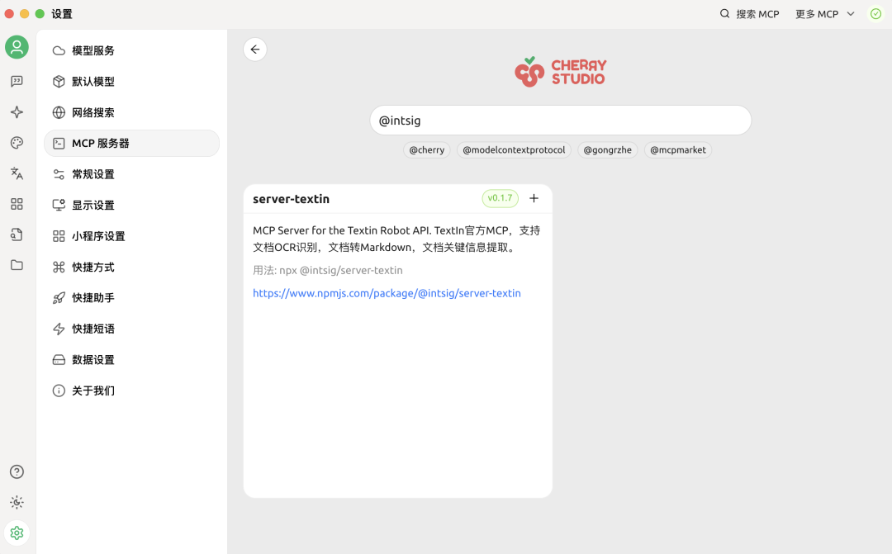
Task: Open the help question mark icon
Action: 17,471
